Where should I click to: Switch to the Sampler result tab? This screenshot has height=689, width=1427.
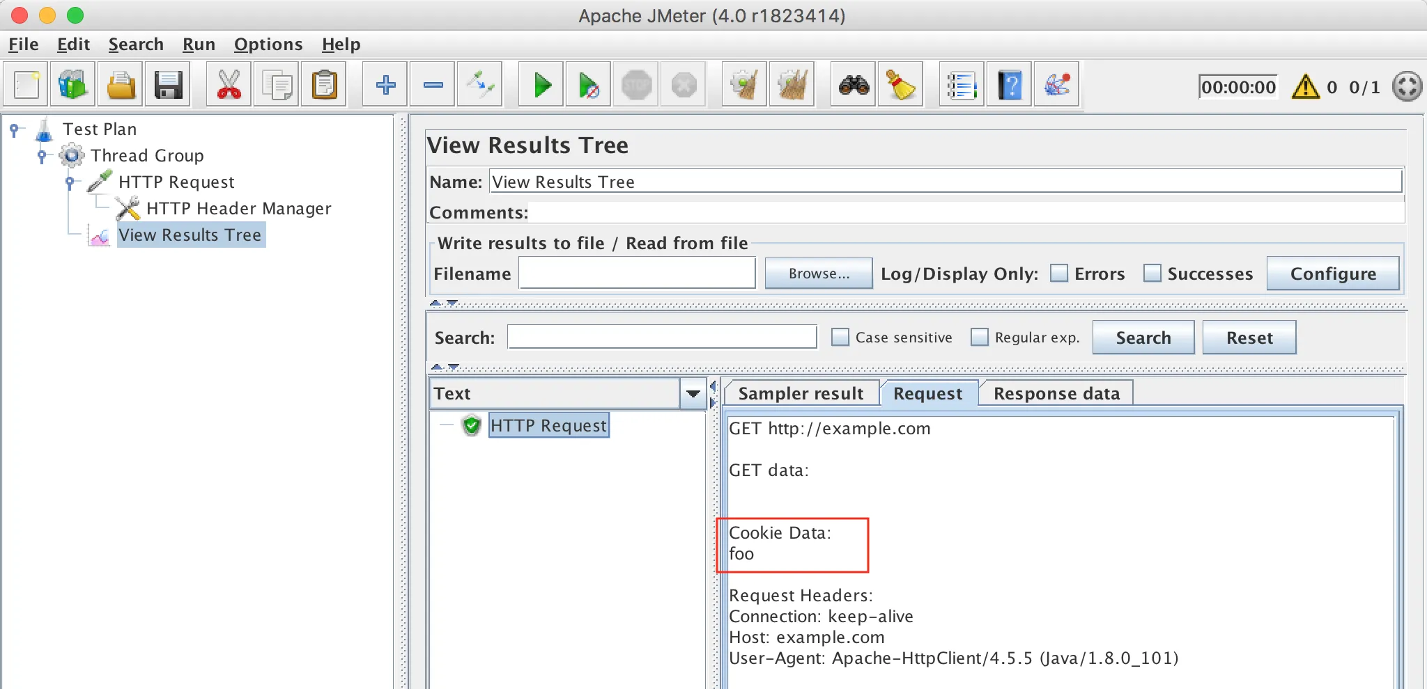coord(801,394)
